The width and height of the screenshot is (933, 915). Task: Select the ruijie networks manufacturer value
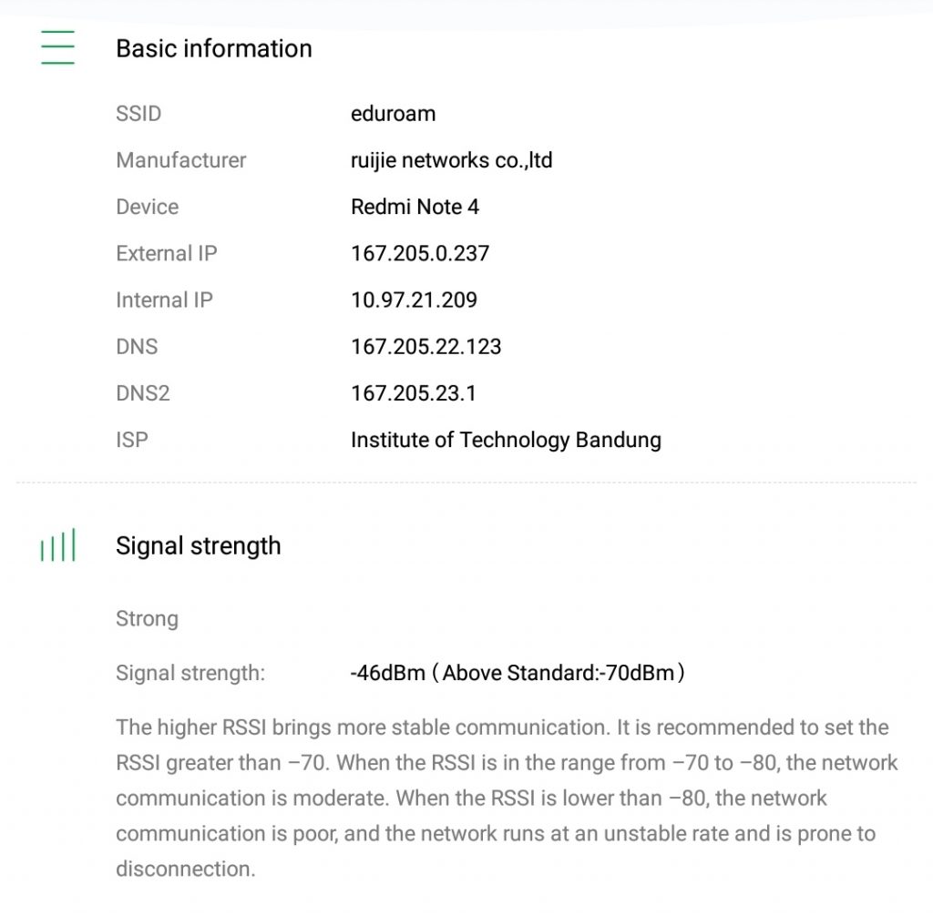(x=451, y=160)
